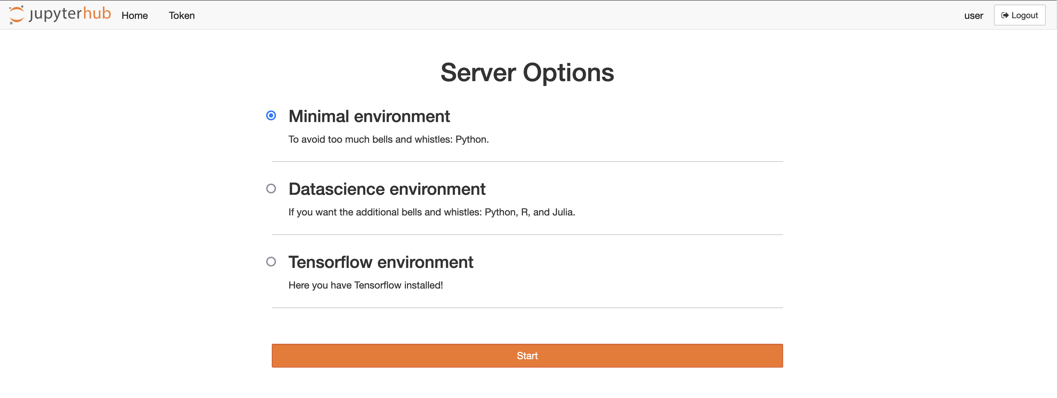Click the Minimal environment heading

point(369,116)
